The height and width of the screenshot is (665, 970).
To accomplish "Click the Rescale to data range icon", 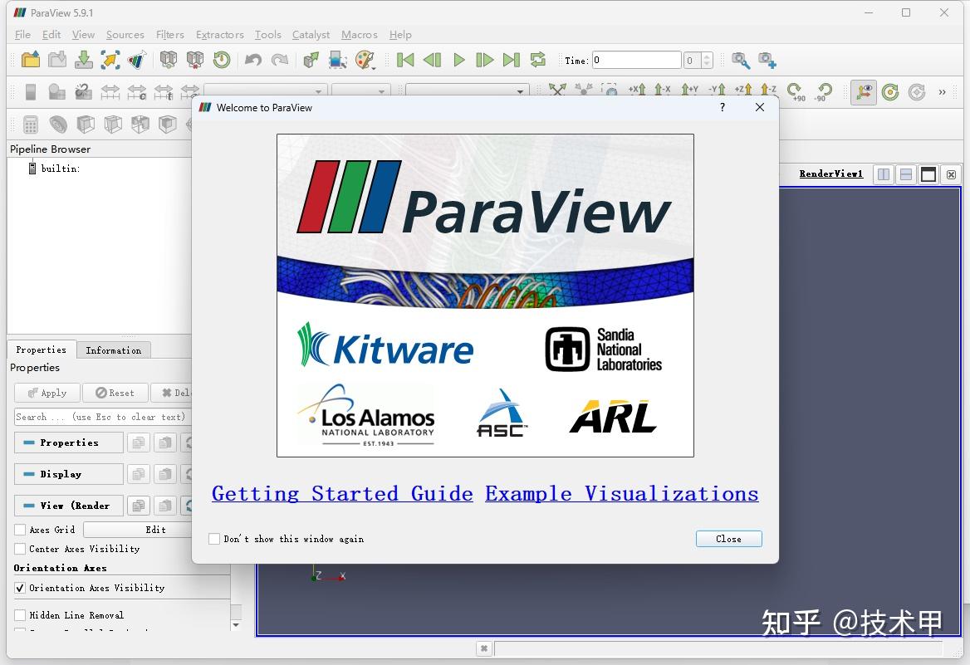I will click(x=110, y=92).
